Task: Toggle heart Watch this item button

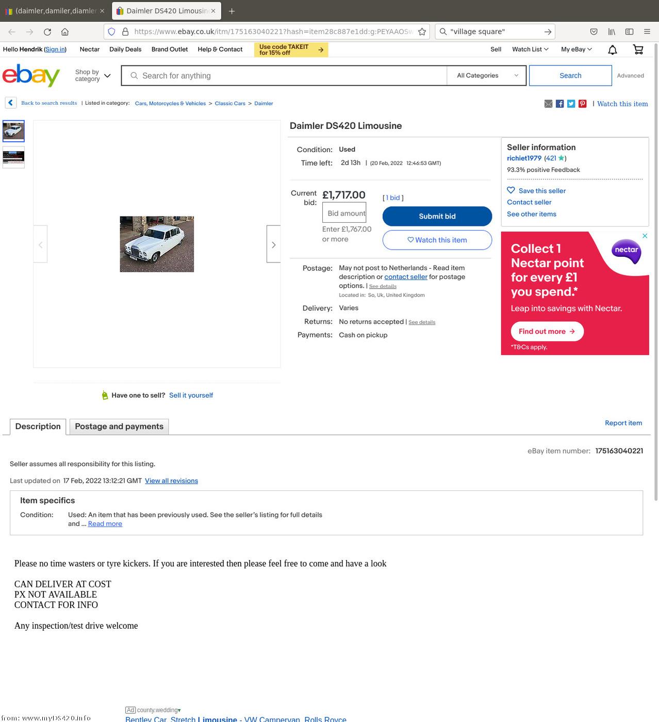Action: tap(437, 240)
